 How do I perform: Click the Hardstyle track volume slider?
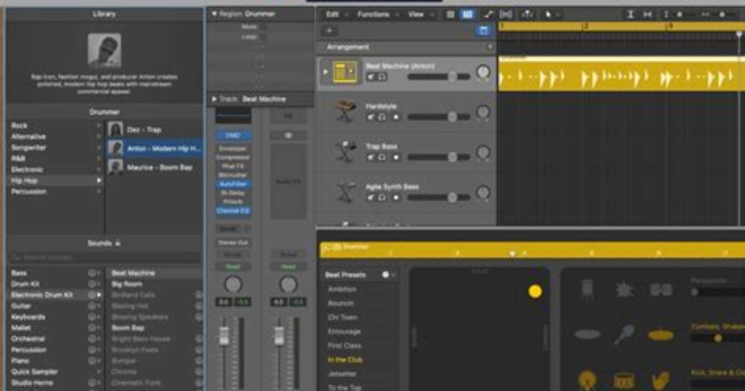tap(439, 117)
